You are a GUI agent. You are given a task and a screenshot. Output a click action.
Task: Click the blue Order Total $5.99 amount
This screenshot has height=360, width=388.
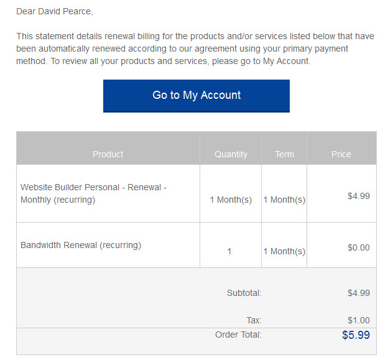(x=356, y=335)
